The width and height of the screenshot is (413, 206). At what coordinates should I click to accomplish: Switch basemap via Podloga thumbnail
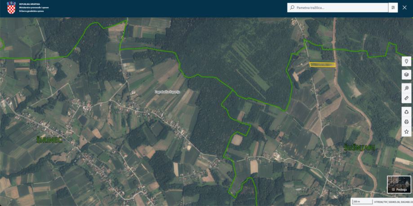coord(399,184)
